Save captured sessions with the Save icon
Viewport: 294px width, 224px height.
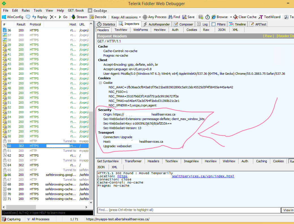click(x=188, y=17)
